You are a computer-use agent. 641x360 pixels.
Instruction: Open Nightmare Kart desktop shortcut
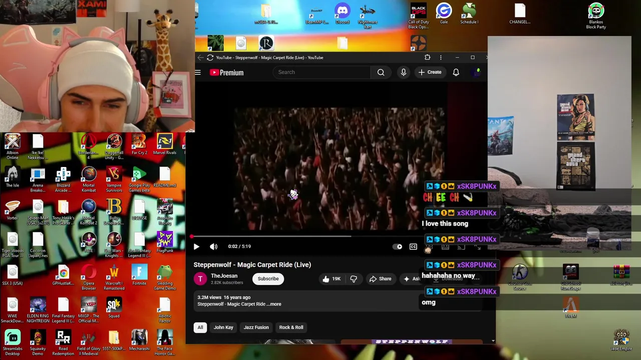368,16
